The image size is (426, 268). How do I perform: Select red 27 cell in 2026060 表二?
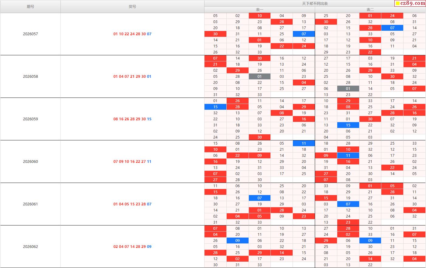point(326,174)
